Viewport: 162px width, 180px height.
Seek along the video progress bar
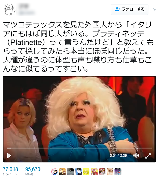tap(79, 148)
